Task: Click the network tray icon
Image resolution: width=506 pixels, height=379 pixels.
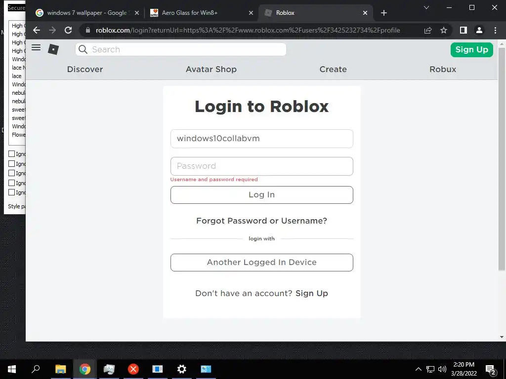Action: coord(430,369)
